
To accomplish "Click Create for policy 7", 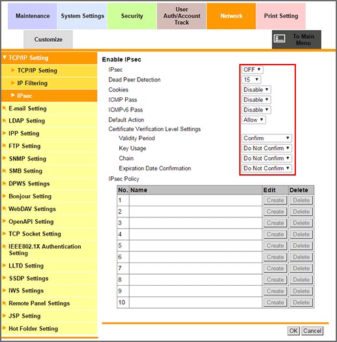I will (x=275, y=268).
